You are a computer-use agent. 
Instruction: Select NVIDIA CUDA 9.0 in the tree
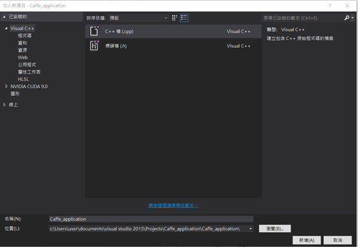coord(29,86)
